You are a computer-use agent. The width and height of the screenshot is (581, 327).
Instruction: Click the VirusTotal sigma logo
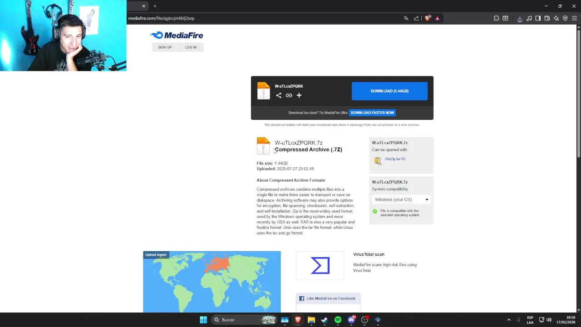click(x=320, y=265)
